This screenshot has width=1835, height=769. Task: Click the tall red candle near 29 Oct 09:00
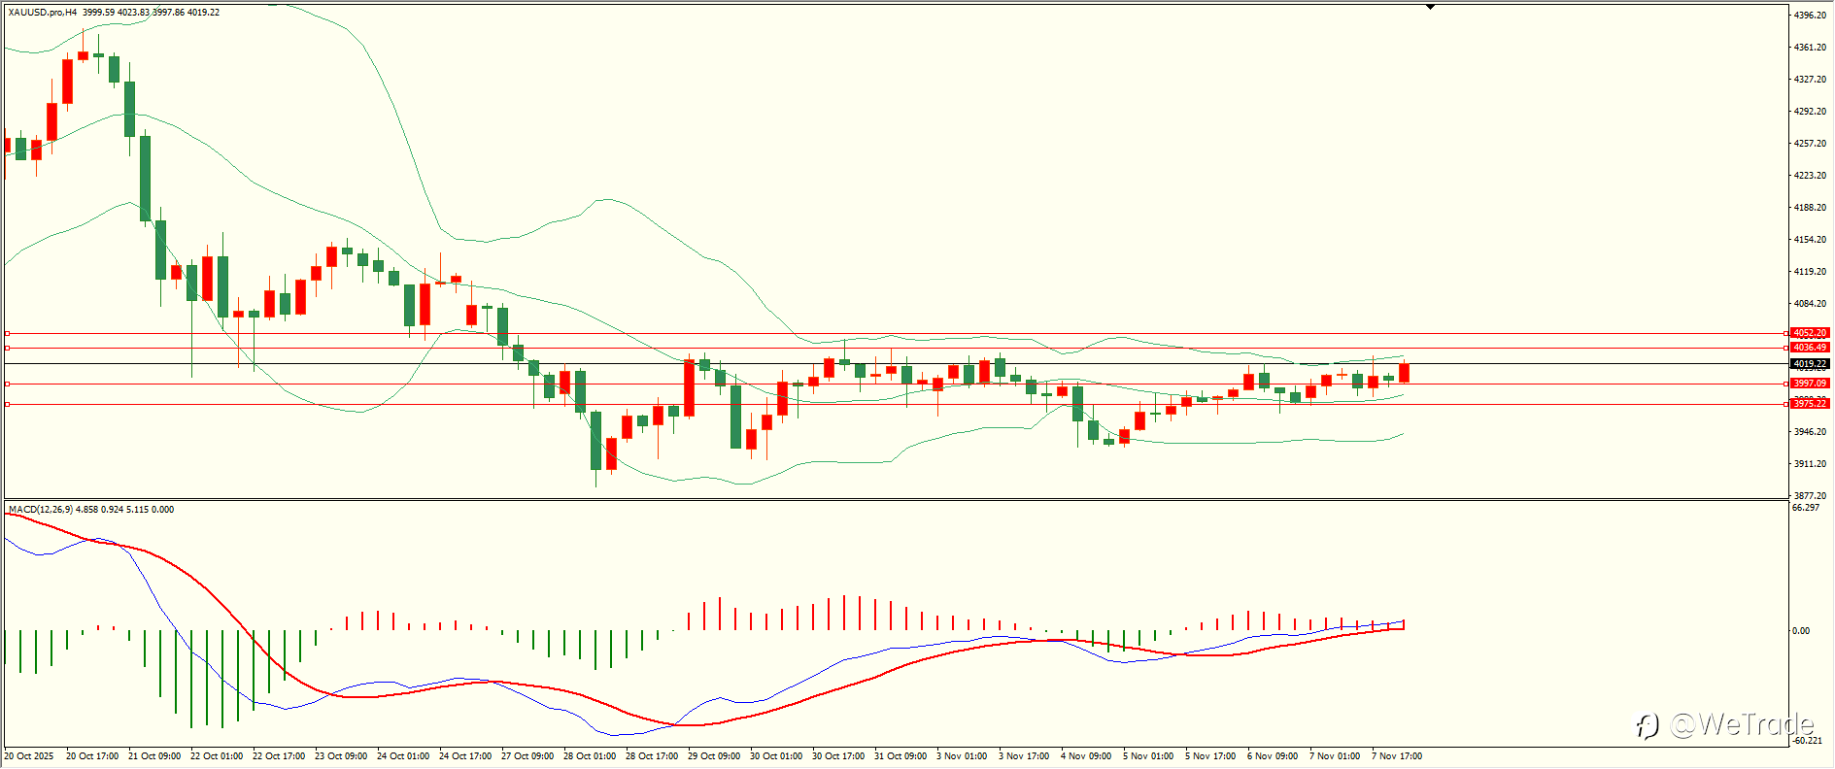(x=689, y=387)
